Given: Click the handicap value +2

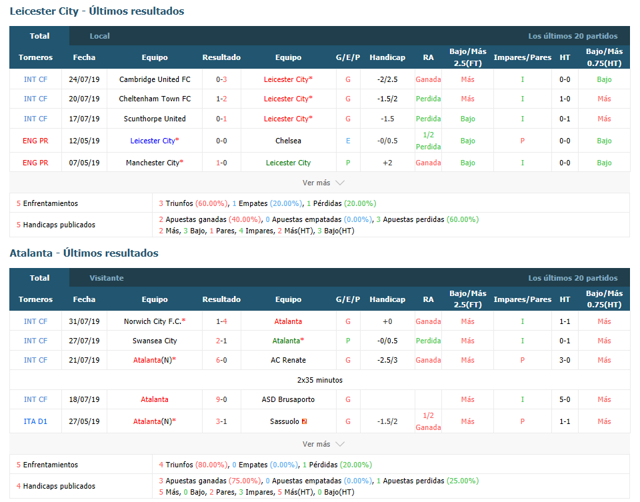Looking at the screenshot, I should coord(387,163).
